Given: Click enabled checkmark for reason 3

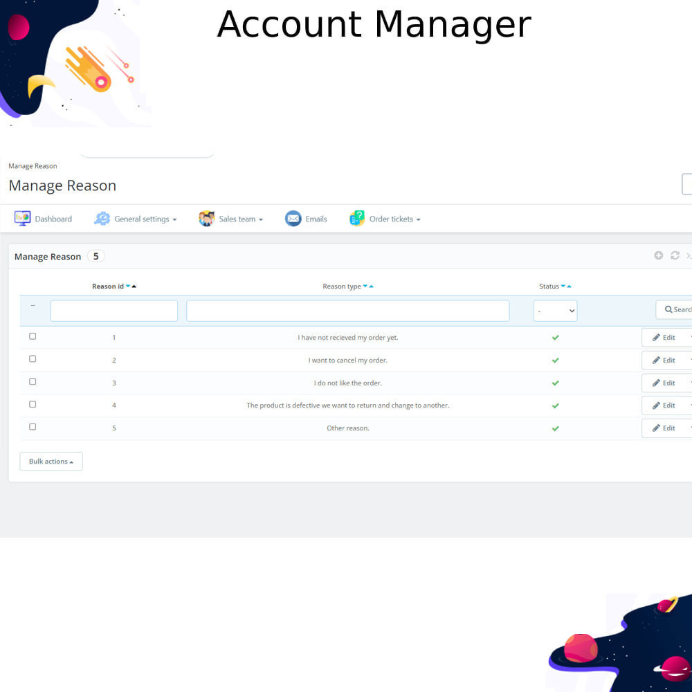Looking at the screenshot, I should [556, 383].
